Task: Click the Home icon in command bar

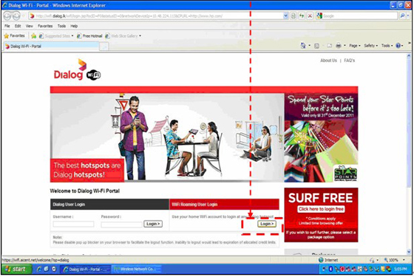Action: tap(303, 46)
